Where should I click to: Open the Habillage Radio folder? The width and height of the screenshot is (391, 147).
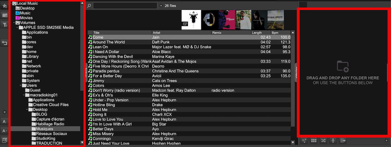point(50,124)
